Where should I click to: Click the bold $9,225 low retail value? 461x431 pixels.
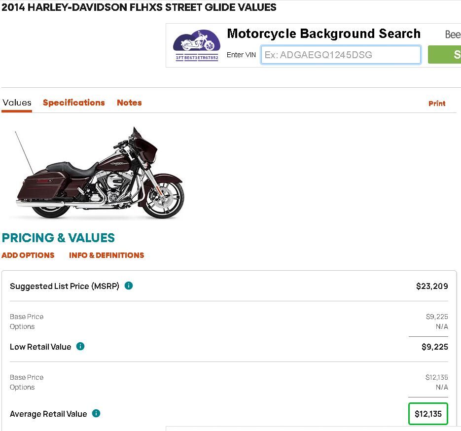click(x=434, y=347)
